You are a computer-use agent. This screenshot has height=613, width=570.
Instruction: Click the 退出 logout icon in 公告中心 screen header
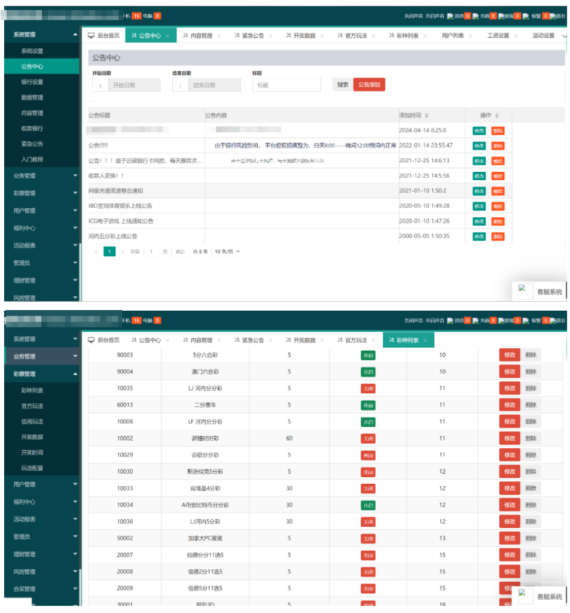coord(553,16)
